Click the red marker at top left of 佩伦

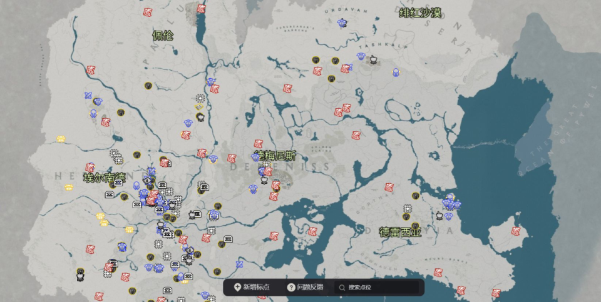click(148, 13)
